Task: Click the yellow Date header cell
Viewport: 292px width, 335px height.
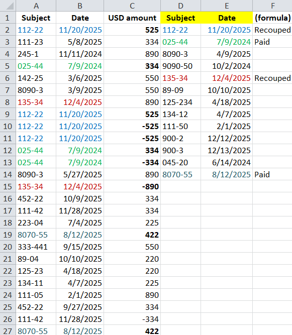Action: pyautogui.click(x=227, y=18)
